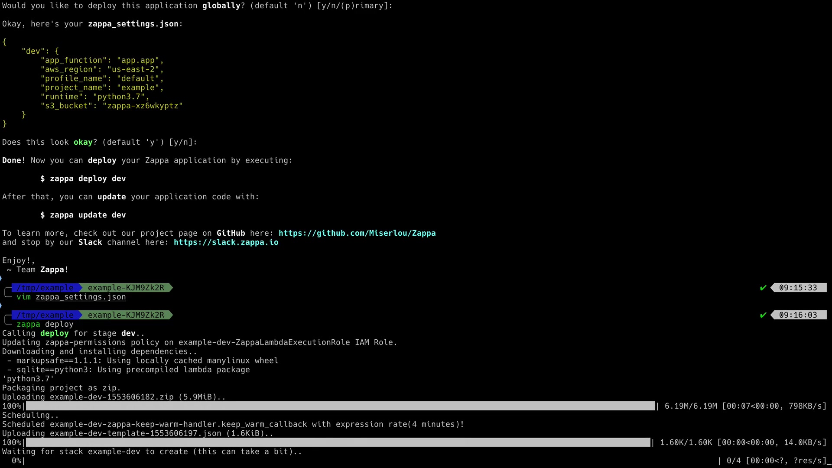Click the zip upload progress bar
This screenshot has height=468, width=832.
(340, 406)
